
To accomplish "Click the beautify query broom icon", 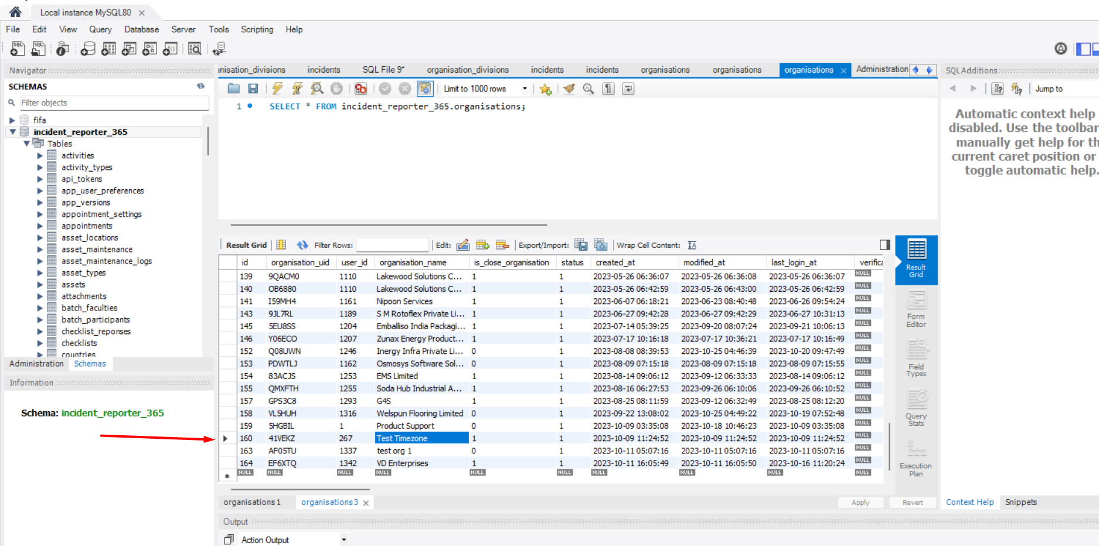I will click(569, 88).
